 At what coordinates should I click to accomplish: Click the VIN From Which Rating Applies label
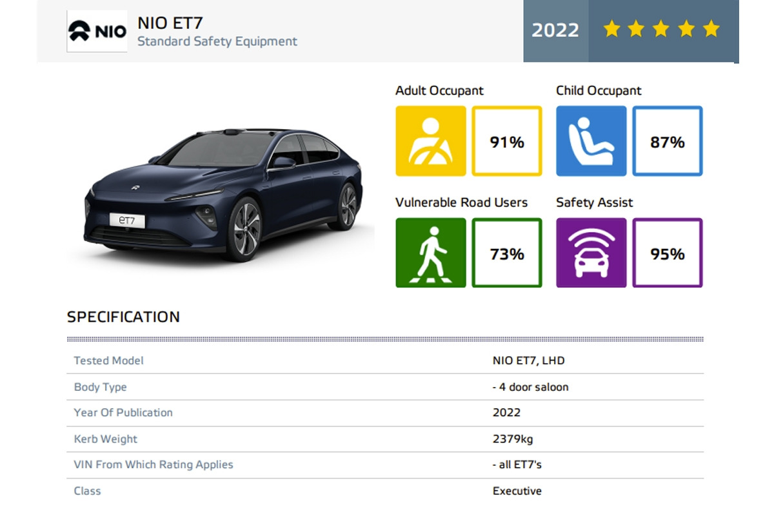(154, 464)
